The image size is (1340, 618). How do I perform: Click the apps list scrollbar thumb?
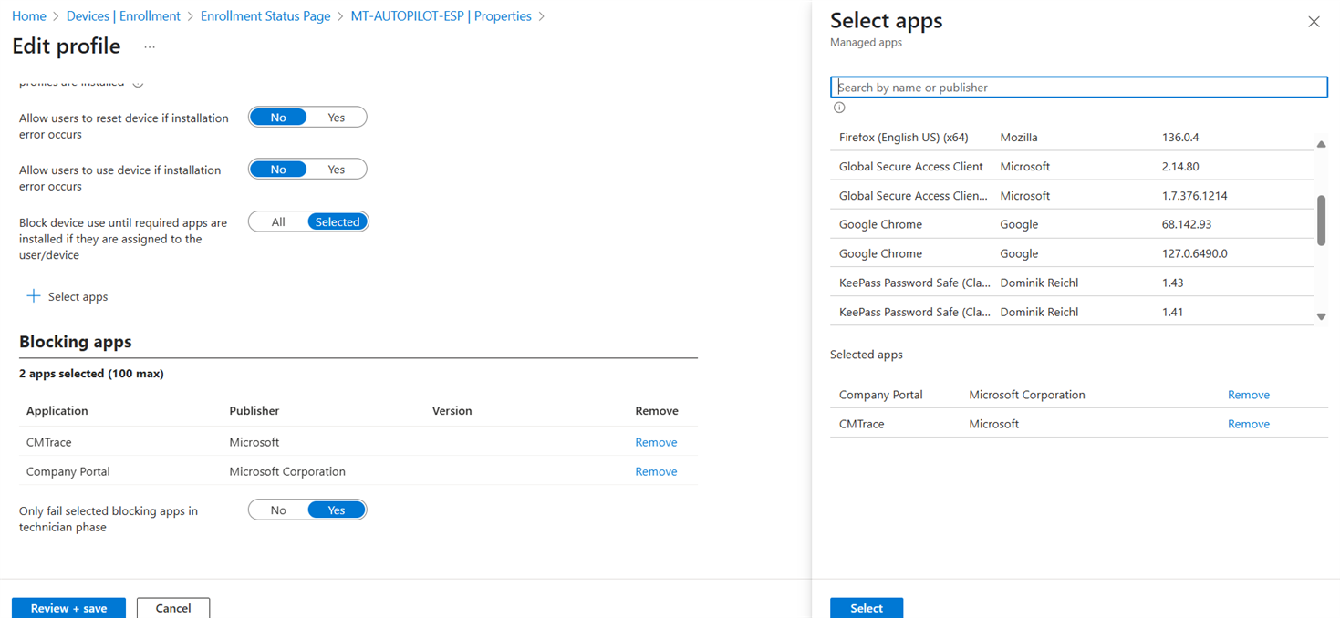pyautogui.click(x=1321, y=220)
